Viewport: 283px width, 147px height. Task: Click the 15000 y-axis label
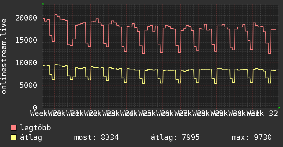26,40
